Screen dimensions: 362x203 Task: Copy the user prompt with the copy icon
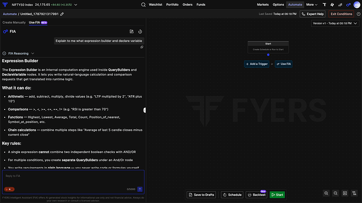coord(142,47)
